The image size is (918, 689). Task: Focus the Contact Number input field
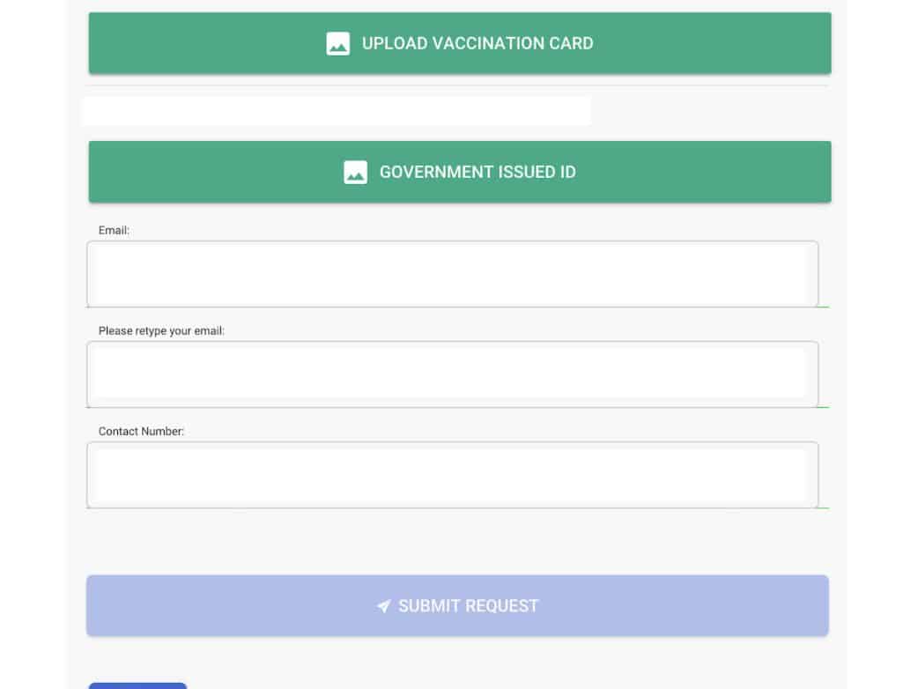click(x=451, y=475)
